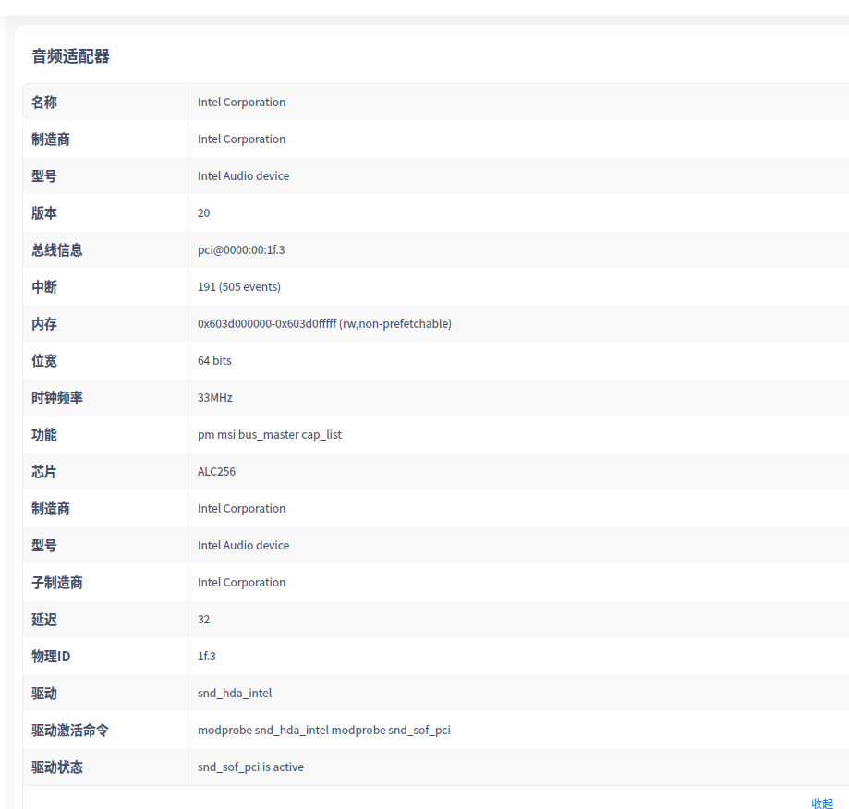Click the 延迟 row label
The height and width of the screenshot is (809, 849).
coord(44,620)
